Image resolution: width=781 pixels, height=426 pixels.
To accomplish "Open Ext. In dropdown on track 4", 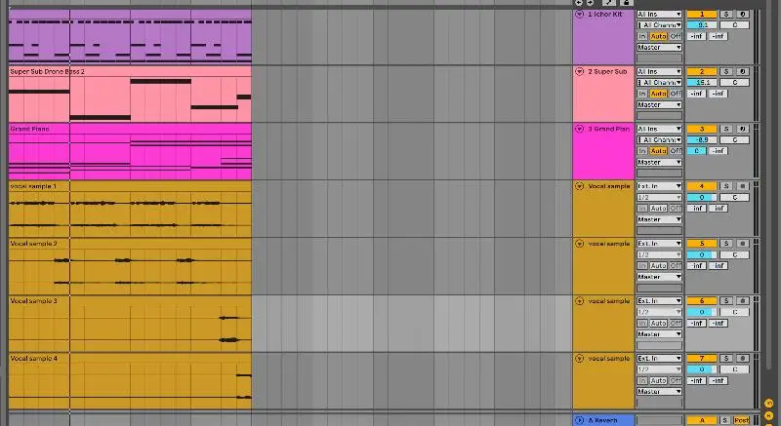I will tap(659, 186).
